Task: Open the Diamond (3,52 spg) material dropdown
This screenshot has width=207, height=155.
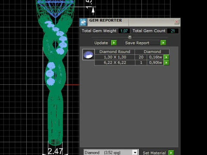Action: tap(111, 152)
